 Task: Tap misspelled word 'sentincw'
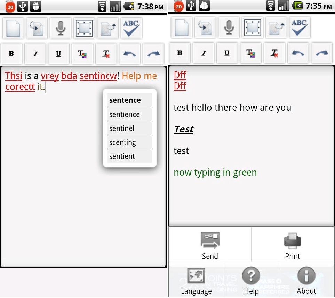click(x=98, y=76)
